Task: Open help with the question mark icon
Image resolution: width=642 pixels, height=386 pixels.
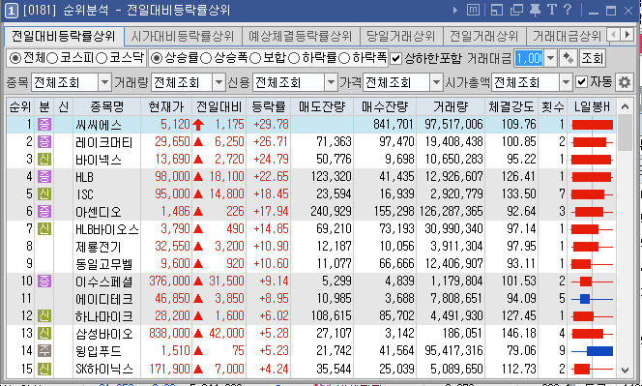Action: tap(568, 10)
